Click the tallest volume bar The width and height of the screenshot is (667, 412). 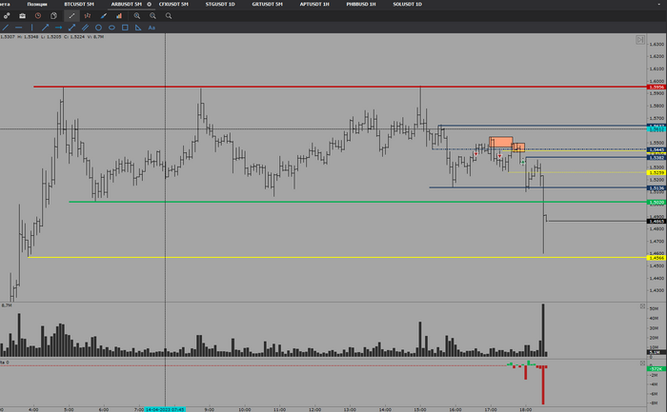[543, 330]
